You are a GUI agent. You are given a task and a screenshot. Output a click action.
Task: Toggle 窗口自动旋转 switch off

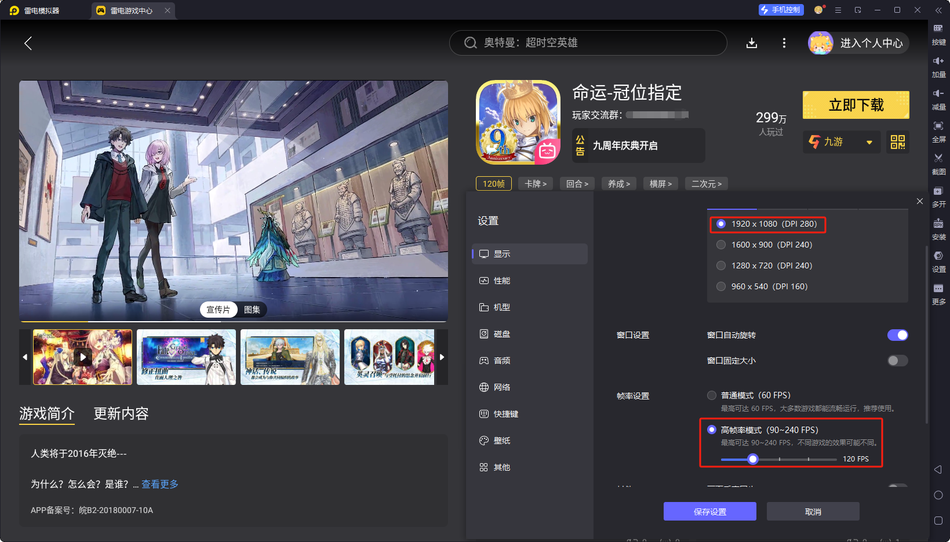898,335
